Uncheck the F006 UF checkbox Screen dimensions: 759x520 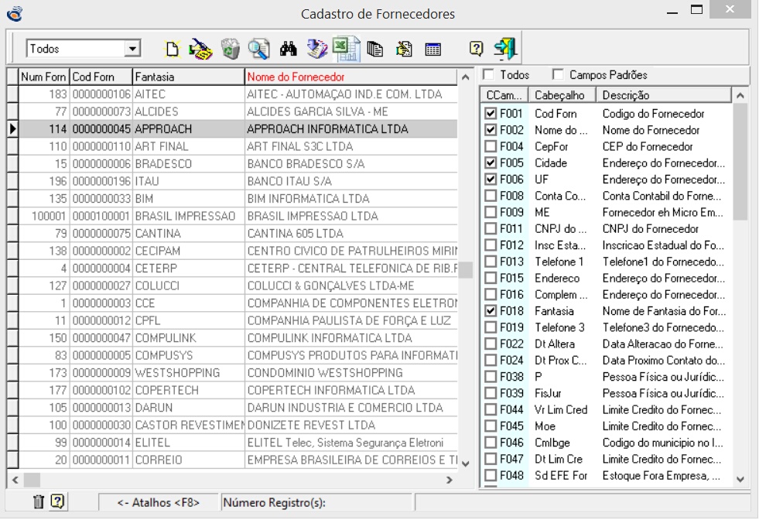coord(491,180)
